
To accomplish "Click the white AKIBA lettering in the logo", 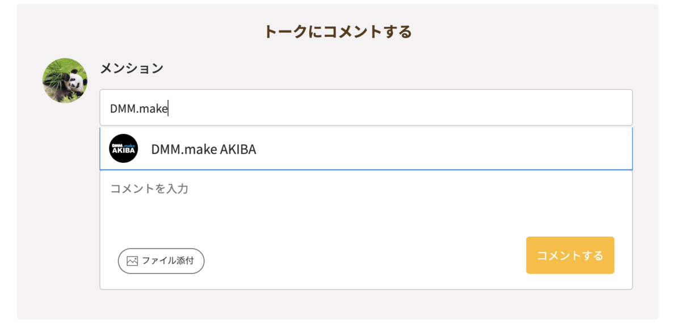I will [124, 152].
